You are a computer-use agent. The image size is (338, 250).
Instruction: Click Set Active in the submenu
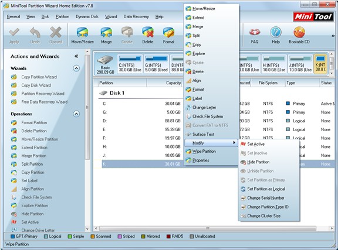(269, 144)
